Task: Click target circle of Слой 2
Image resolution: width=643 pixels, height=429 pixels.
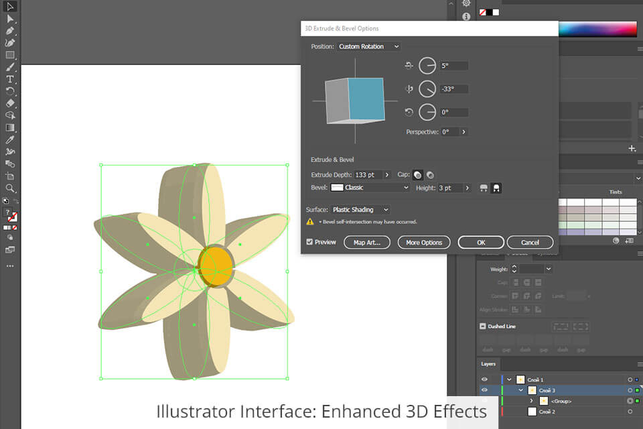Action: pos(630,412)
